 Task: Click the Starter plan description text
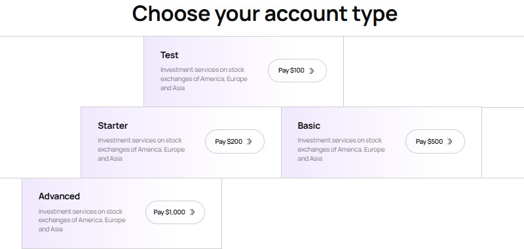coord(141,149)
